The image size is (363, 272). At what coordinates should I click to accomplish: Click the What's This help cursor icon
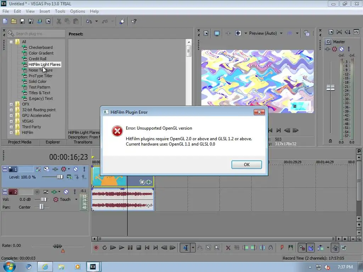134,21
